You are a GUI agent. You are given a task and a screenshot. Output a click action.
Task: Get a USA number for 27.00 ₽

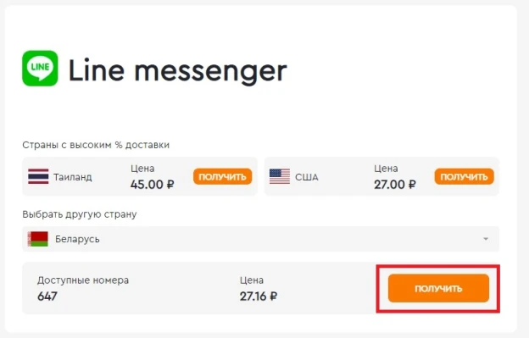click(x=464, y=176)
